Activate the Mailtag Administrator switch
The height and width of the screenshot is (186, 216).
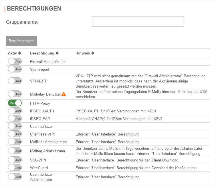tap(15, 151)
